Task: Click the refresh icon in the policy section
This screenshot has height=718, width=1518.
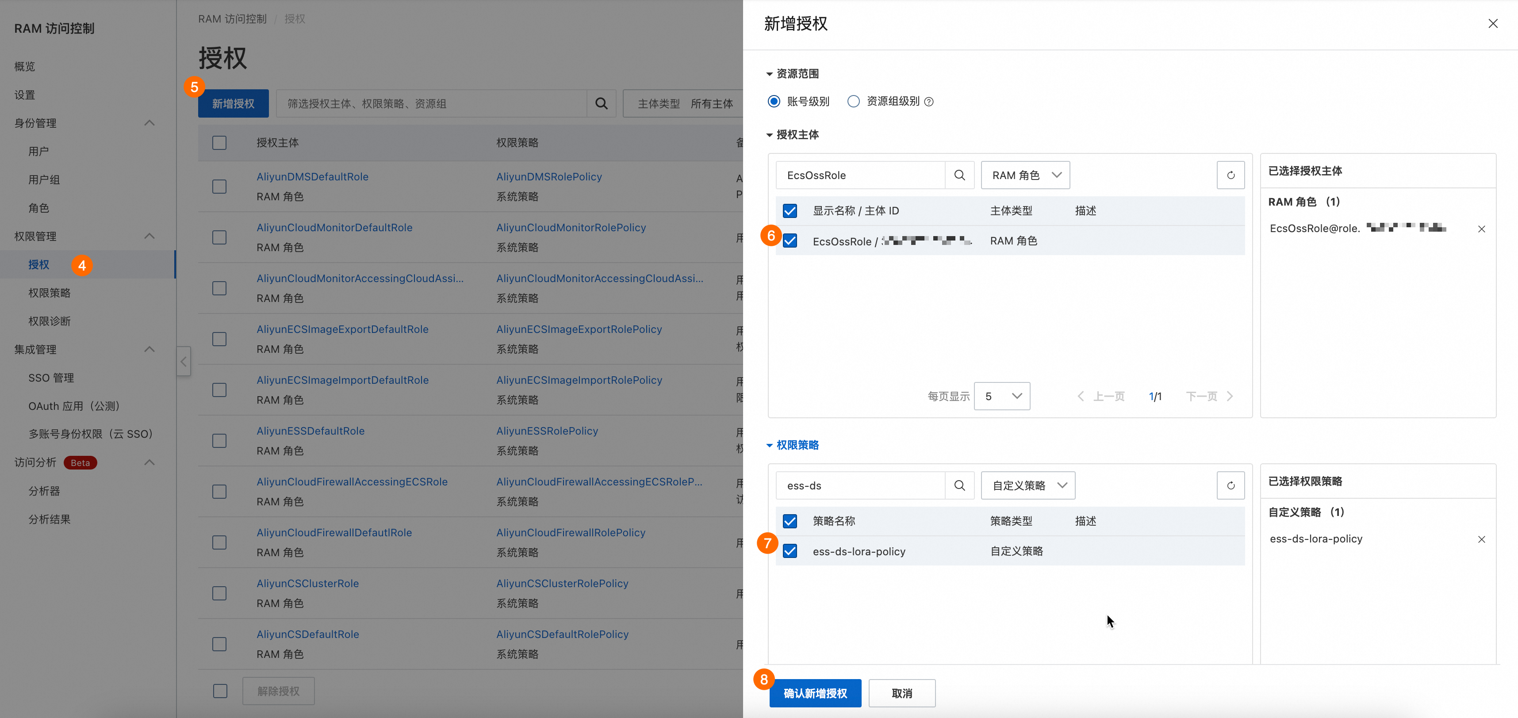Action: coord(1230,485)
